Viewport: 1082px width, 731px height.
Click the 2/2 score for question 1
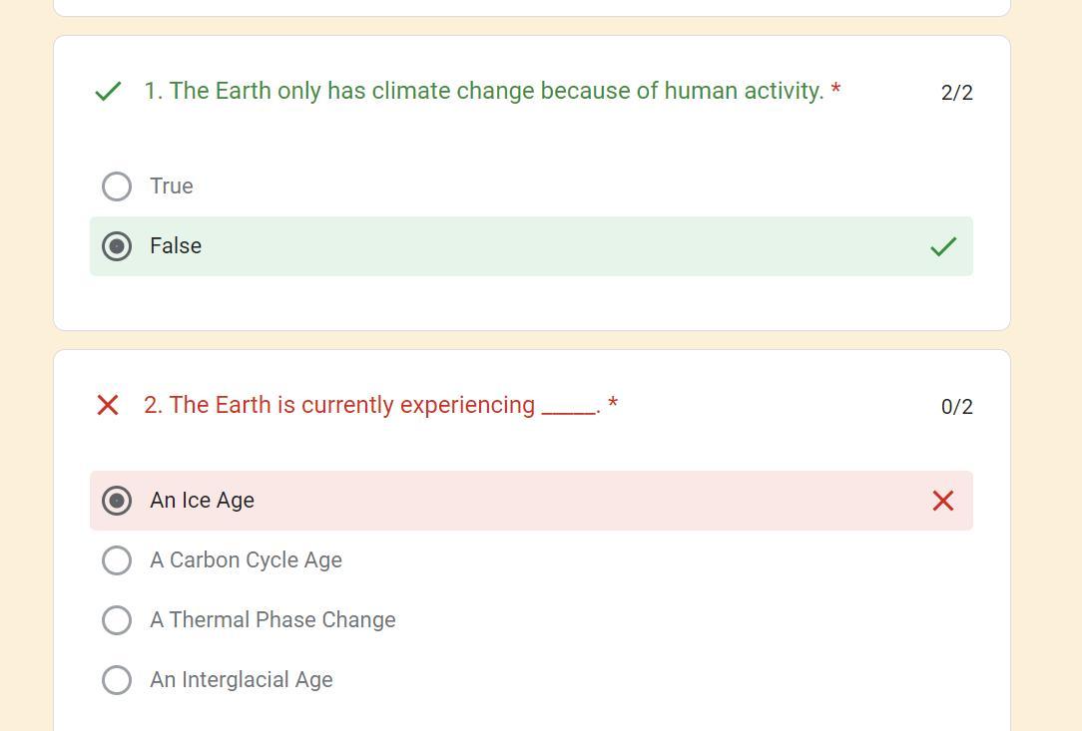[956, 93]
